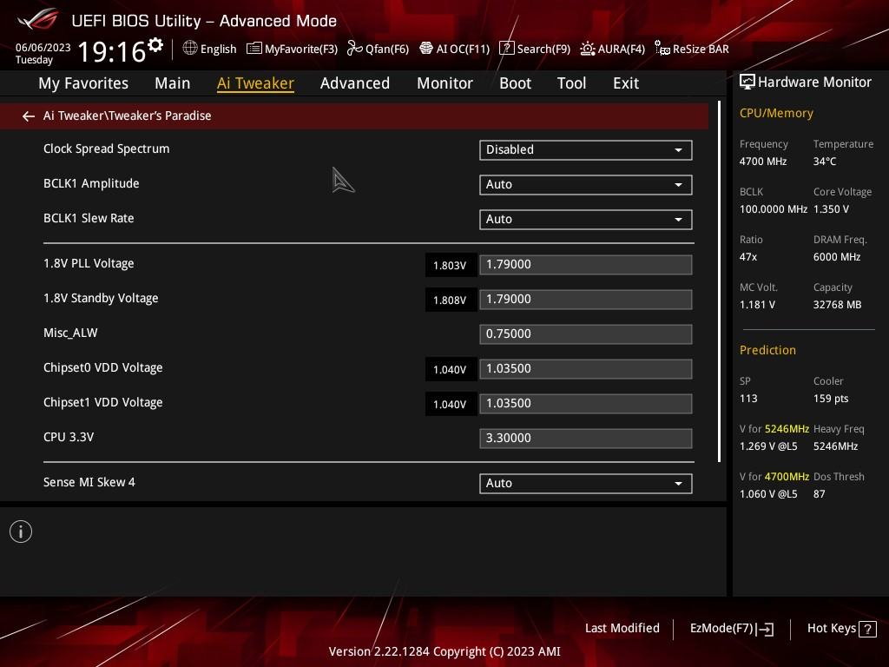The width and height of the screenshot is (889, 667).
Task: Click the 4700 MHz frequency value
Action: pos(763,161)
